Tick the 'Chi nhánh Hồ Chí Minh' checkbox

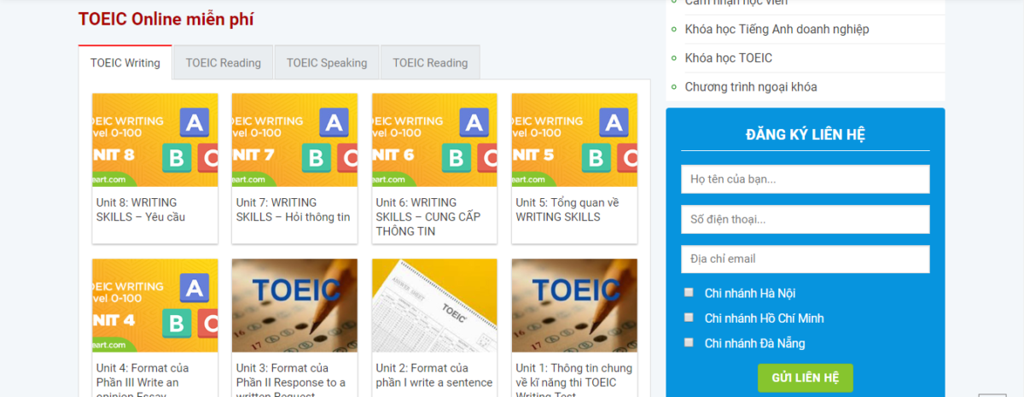pos(689,318)
